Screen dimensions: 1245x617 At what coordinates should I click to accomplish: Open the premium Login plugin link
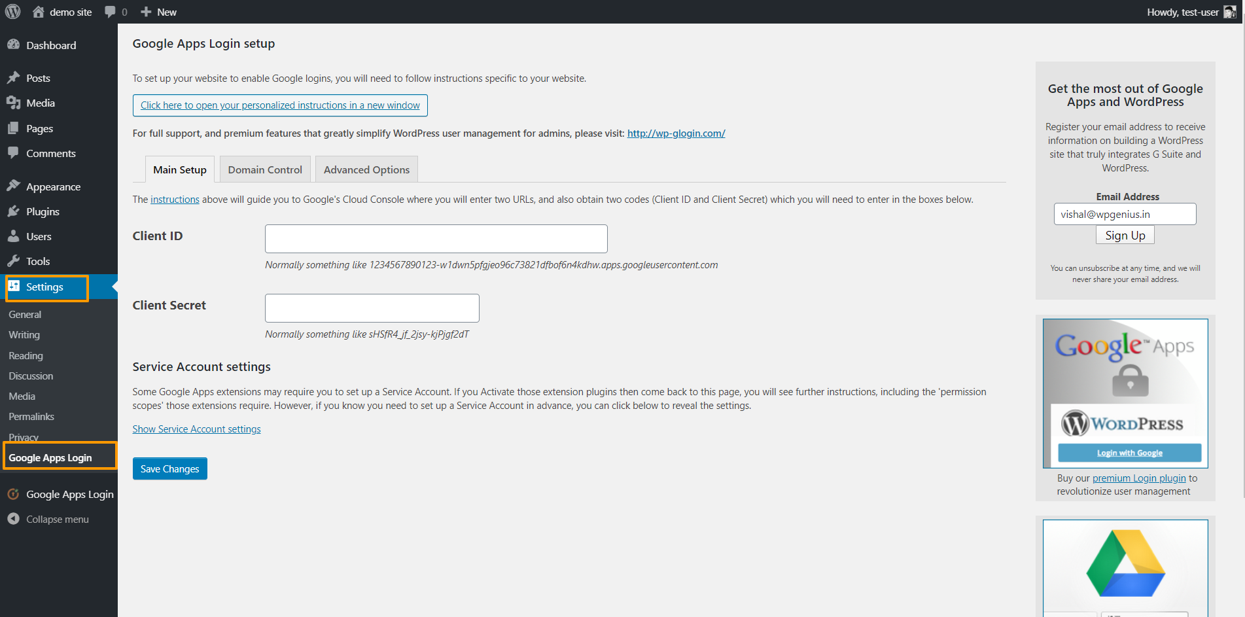pyautogui.click(x=1139, y=478)
